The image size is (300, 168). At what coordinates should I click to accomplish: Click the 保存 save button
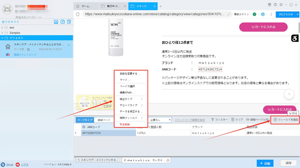[x=288, y=163]
